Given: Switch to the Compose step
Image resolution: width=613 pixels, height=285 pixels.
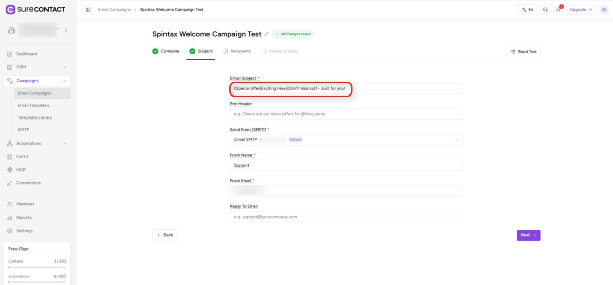Looking at the screenshot, I should (x=166, y=51).
